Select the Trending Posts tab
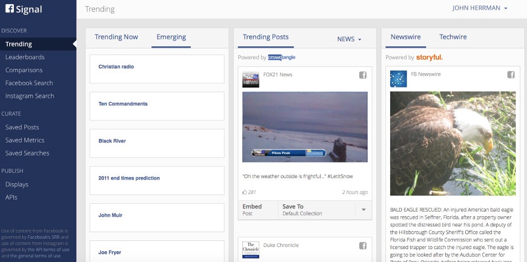This screenshot has height=262, width=527. point(266,37)
